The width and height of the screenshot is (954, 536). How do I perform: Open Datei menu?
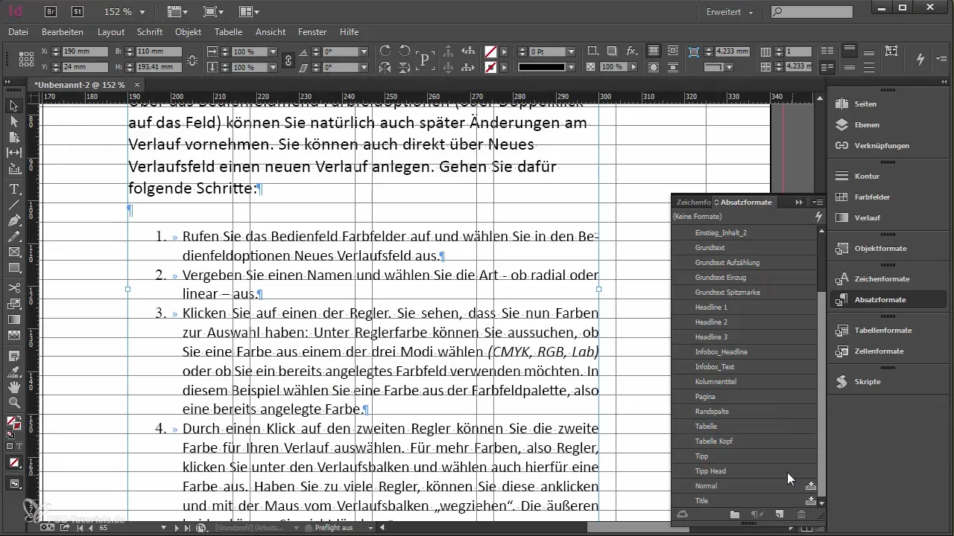tap(18, 32)
